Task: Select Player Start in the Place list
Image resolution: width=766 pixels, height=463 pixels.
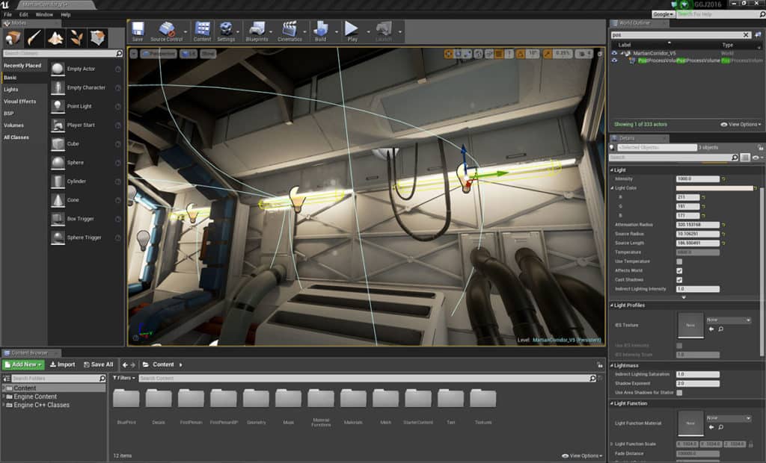Action: coord(86,125)
